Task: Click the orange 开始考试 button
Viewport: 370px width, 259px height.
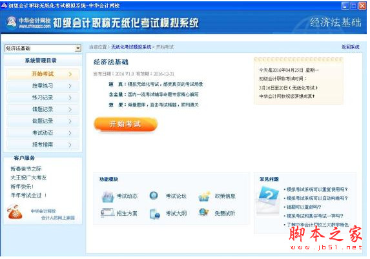Action: [125, 124]
